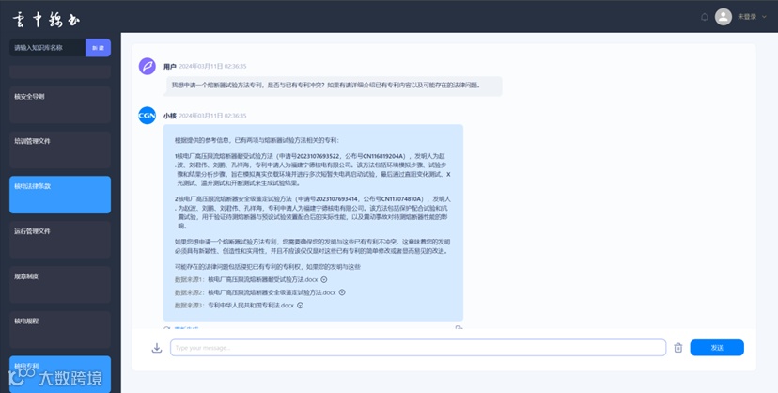Click the trash icon to clear chat
Viewport: 778px width, 393px height.
[677, 348]
